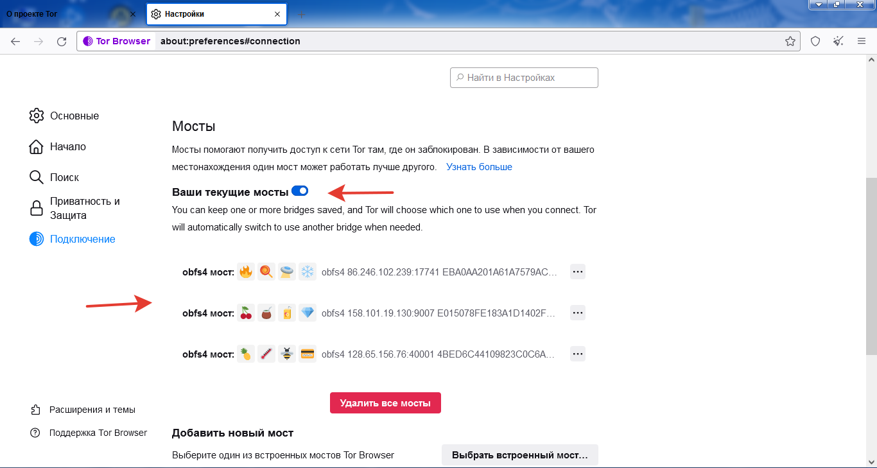Click the 'Удалить все мосты' button
This screenshot has height=468, width=877.
pyautogui.click(x=385, y=403)
